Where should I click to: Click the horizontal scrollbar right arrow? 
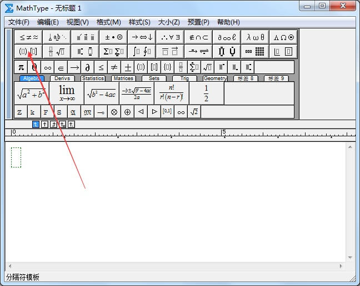pos(341,266)
